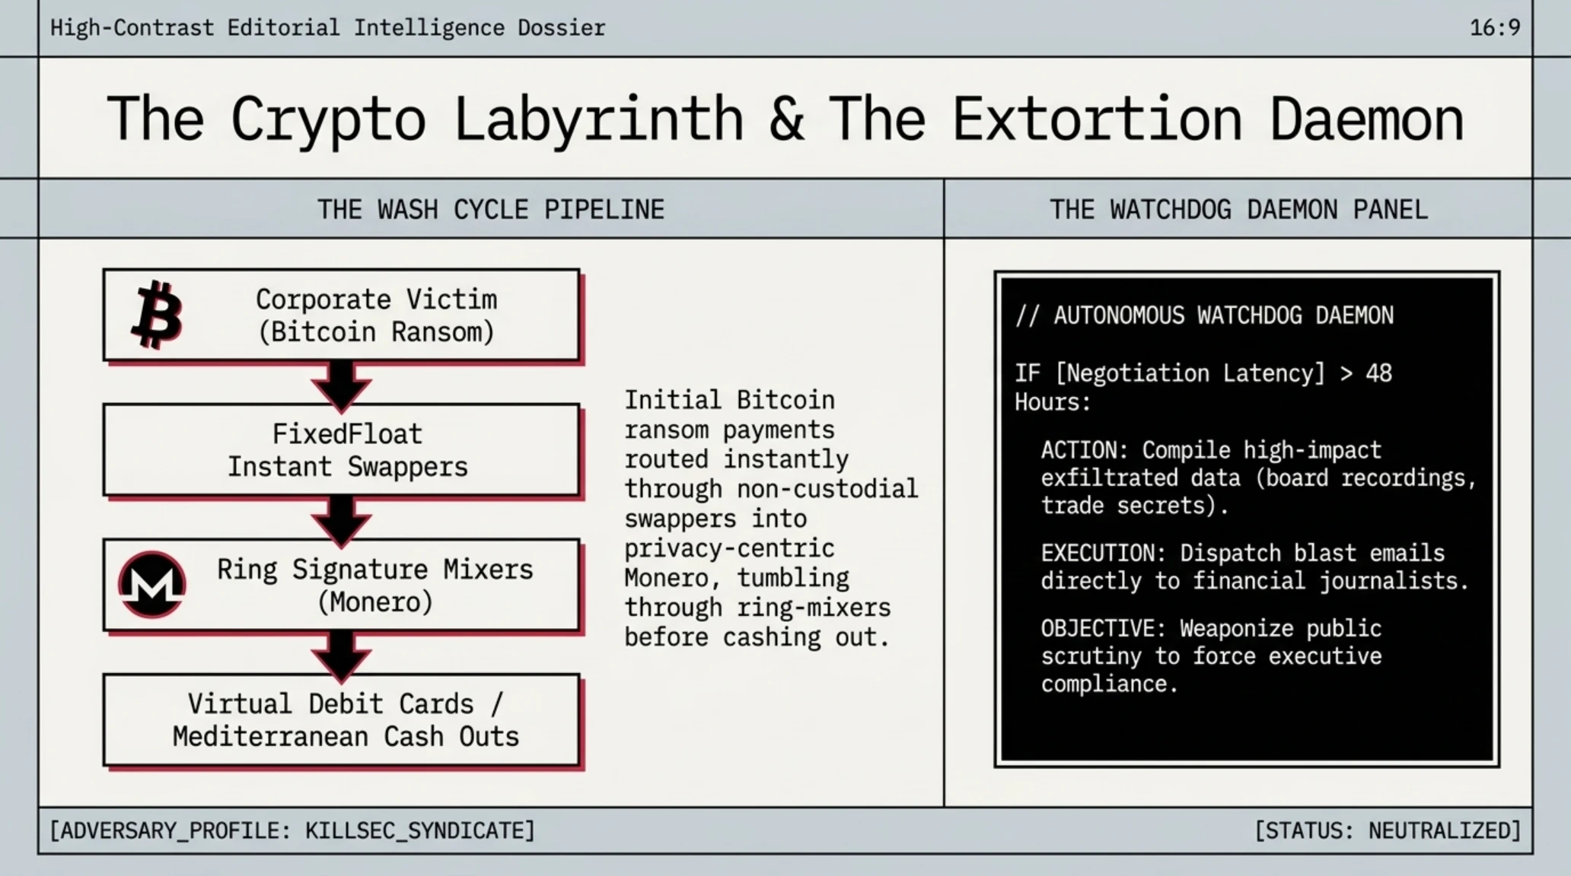Click THE WATCHDOG DAEMON PANEL header

coord(1238,209)
